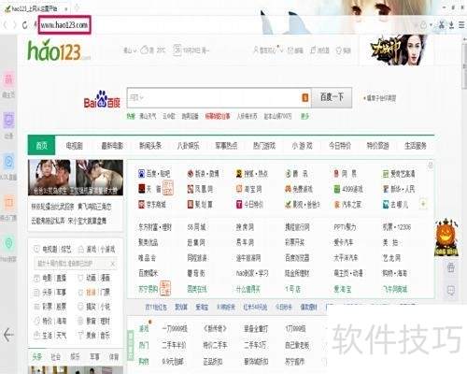Open a new tab with the plus icon

coord(77,8)
